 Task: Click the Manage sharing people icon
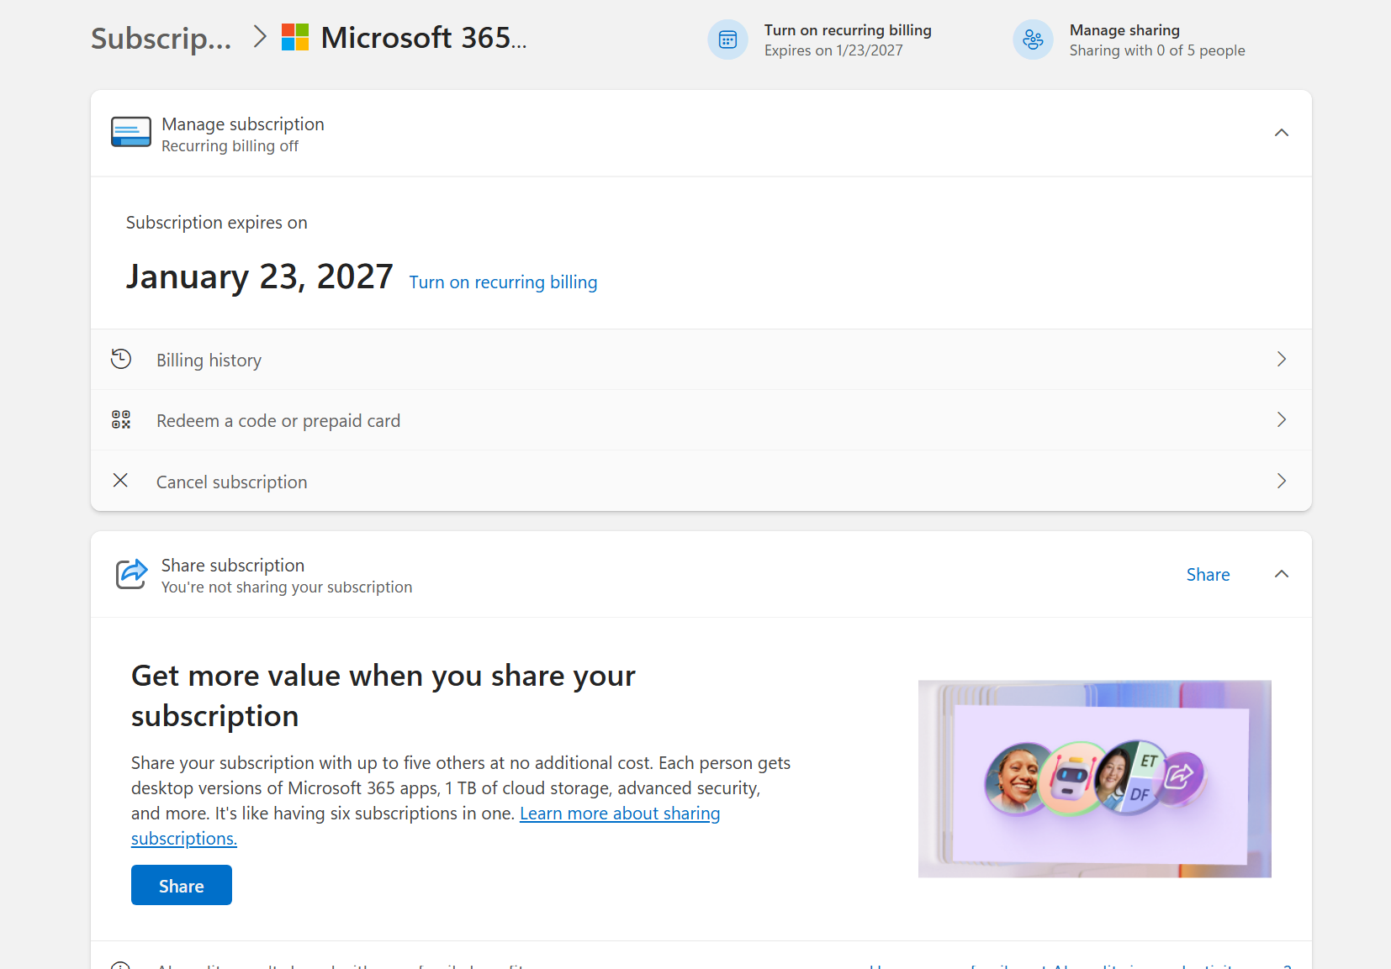1033,39
